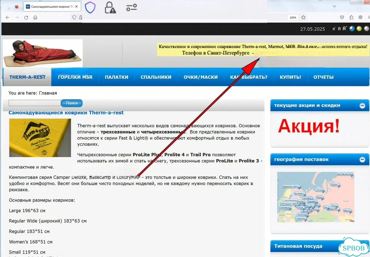Focus the site search input field
370x257 pixels.
pyautogui.click(x=35, y=103)
